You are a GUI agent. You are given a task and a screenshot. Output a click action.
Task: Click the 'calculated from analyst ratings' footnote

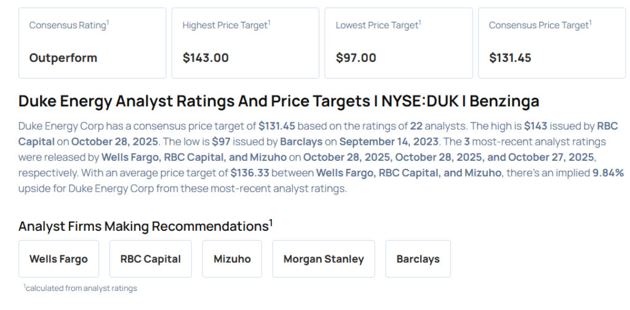(x=81, y=288)
